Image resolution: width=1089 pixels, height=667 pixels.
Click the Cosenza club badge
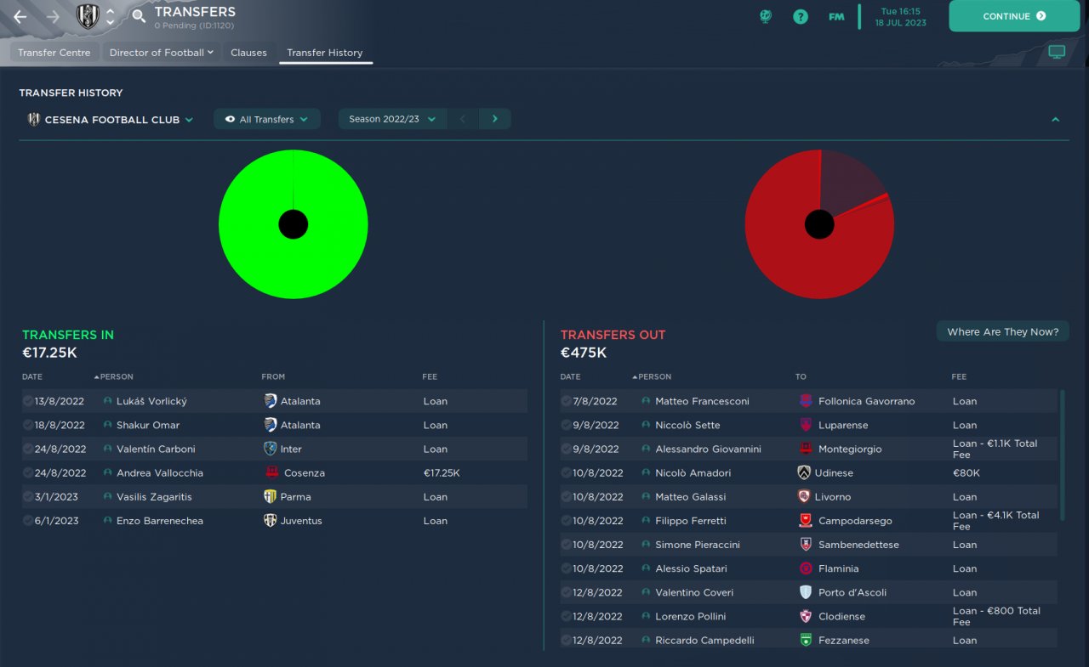pos(272,472)
